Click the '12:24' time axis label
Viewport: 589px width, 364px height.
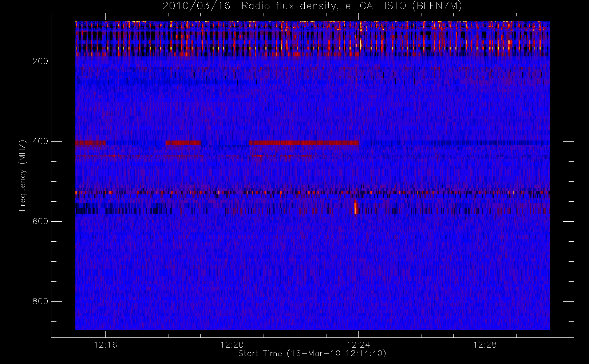point(359,345)
